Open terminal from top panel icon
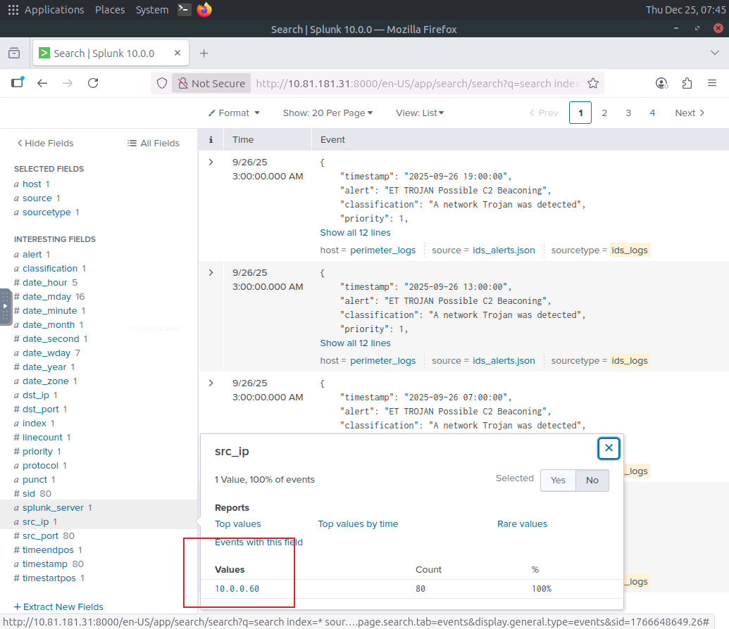Screen dimensions: 729x629 coord(184,10)
